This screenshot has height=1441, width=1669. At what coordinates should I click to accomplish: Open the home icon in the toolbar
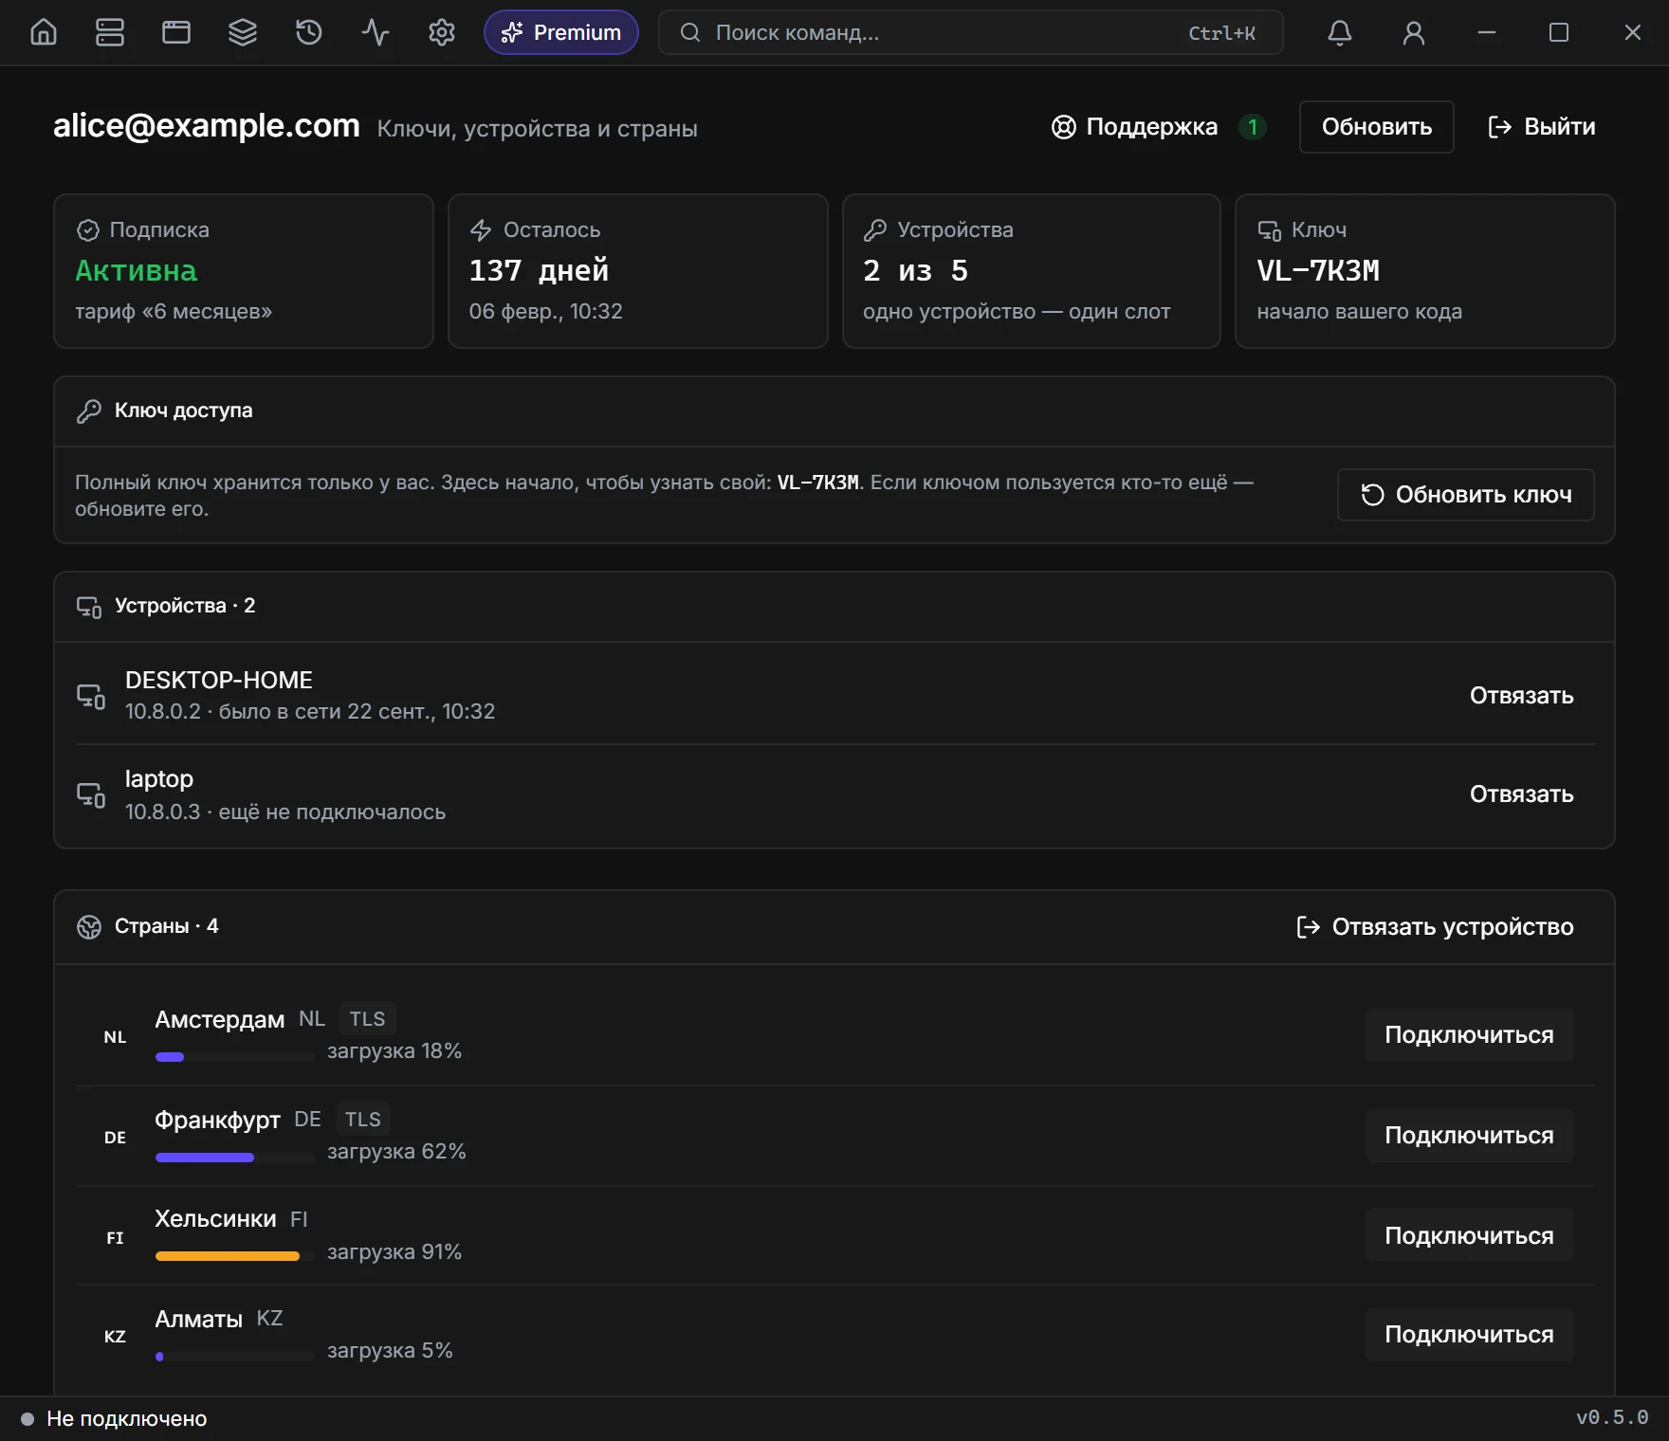tap(44, 32)
